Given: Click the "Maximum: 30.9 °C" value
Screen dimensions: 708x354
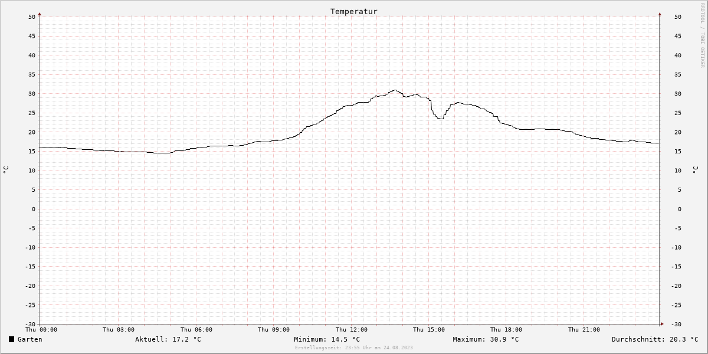Looking at the screenshot, I should 486,339.
